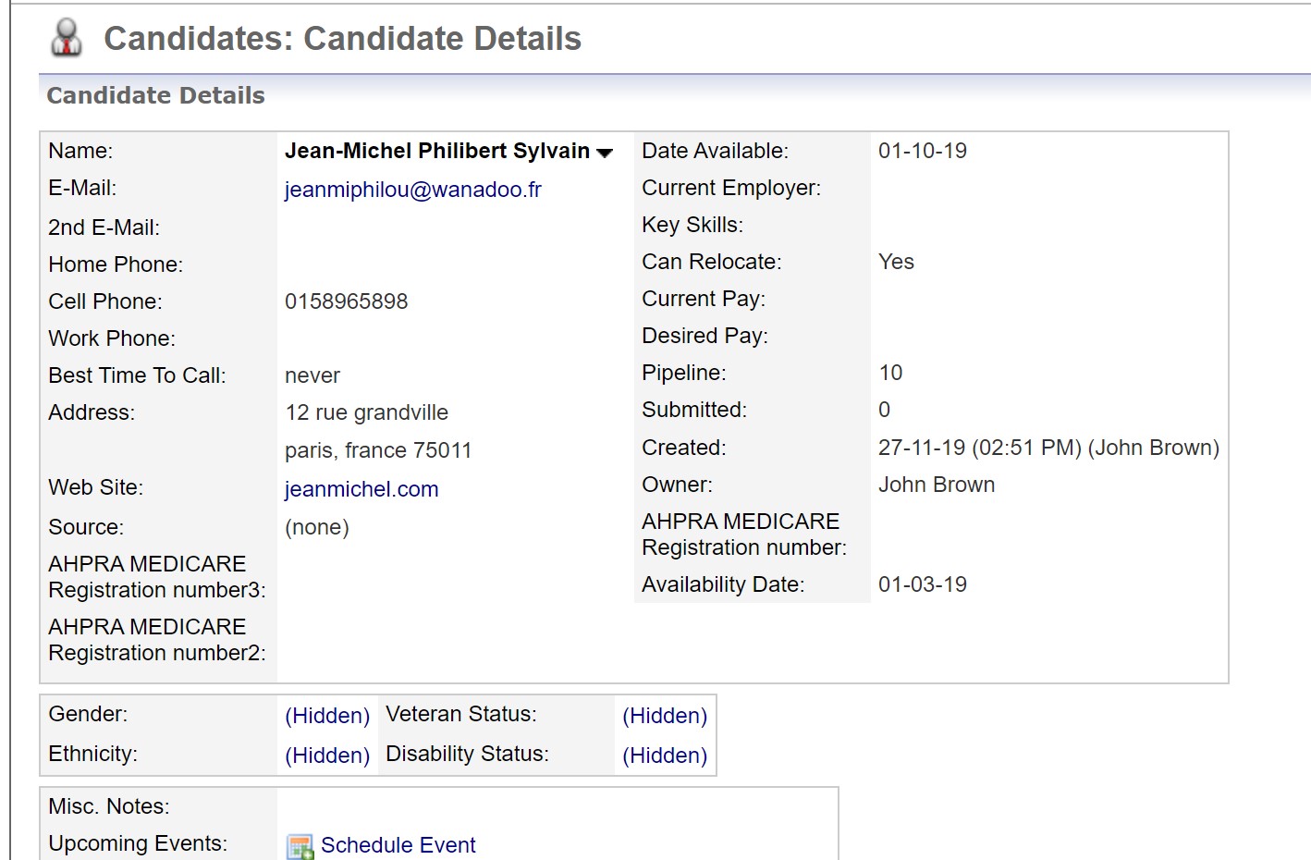The height and width of the screenshot is (860, 1311).
Task: Click the calendar icon beside Schedule Event
Action: (x=300, y=845)
